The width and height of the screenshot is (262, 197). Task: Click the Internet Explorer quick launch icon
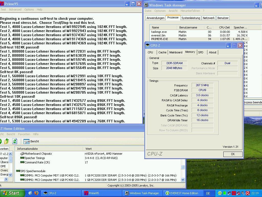(x=30, y=193)
